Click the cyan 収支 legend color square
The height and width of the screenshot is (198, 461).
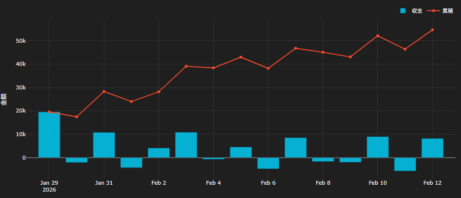coord(403,11)
